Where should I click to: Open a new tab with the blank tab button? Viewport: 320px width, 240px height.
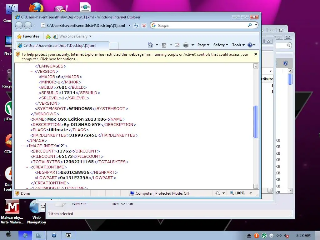(114, 46)
